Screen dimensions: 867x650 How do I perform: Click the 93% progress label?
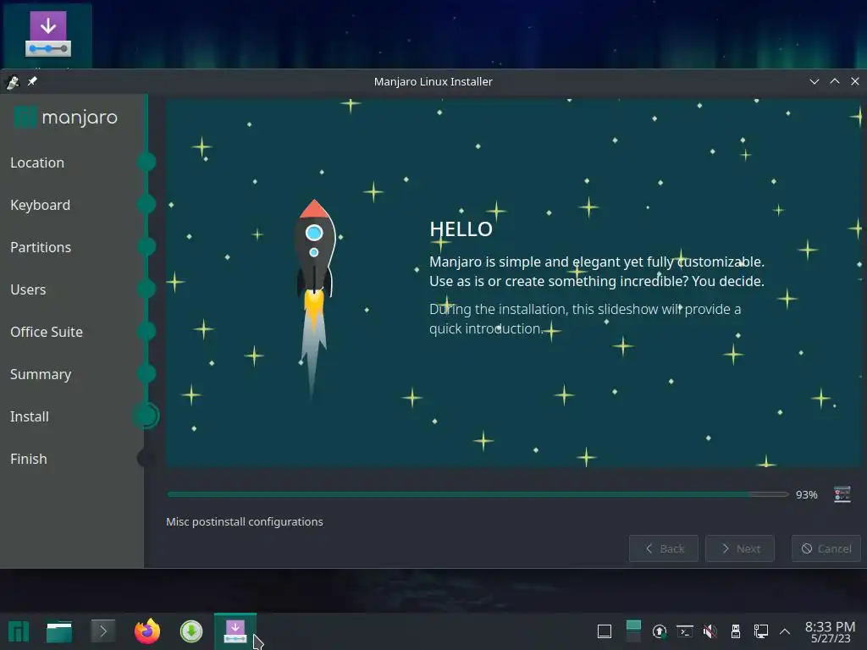[x=806, y=494]
